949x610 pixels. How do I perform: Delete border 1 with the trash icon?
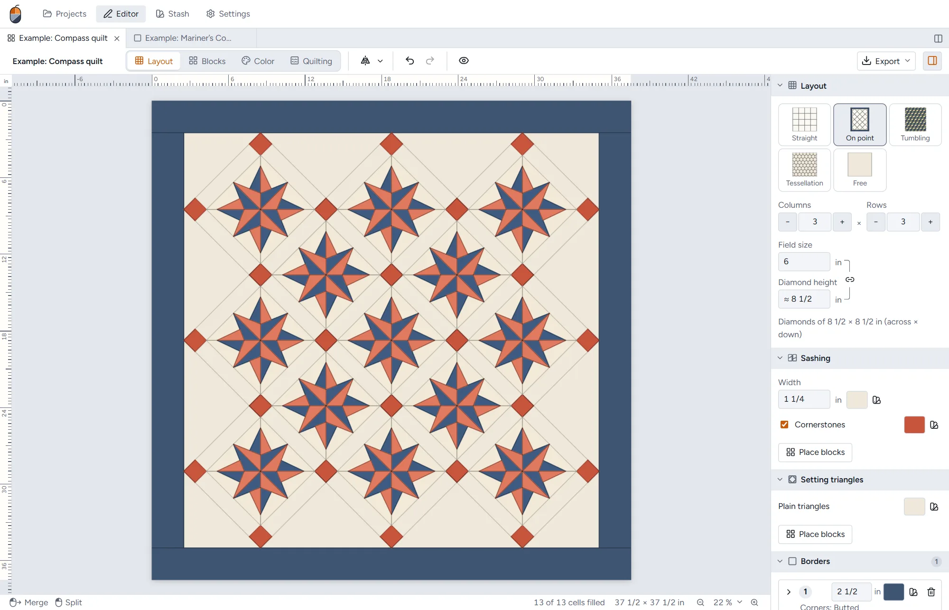pyautogui.click(x=931, y=592)
